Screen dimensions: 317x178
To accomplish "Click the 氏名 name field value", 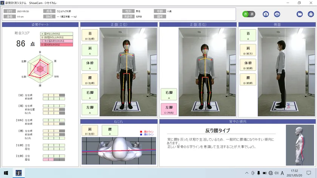I will (x=64, y=11).
